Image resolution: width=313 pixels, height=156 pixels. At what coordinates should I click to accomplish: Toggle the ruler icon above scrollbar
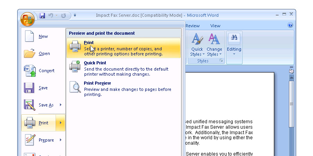tap(291, 71)
